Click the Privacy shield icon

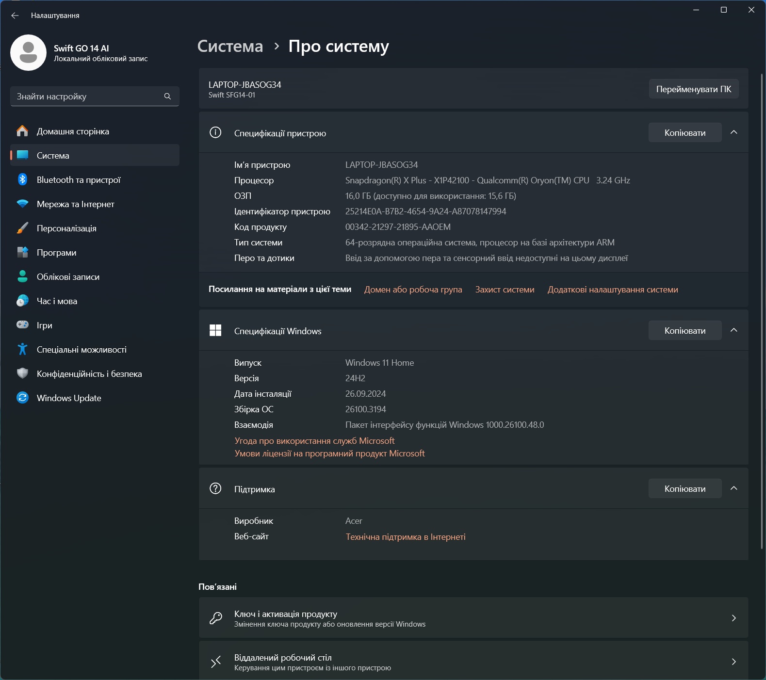tap(22, 373)
